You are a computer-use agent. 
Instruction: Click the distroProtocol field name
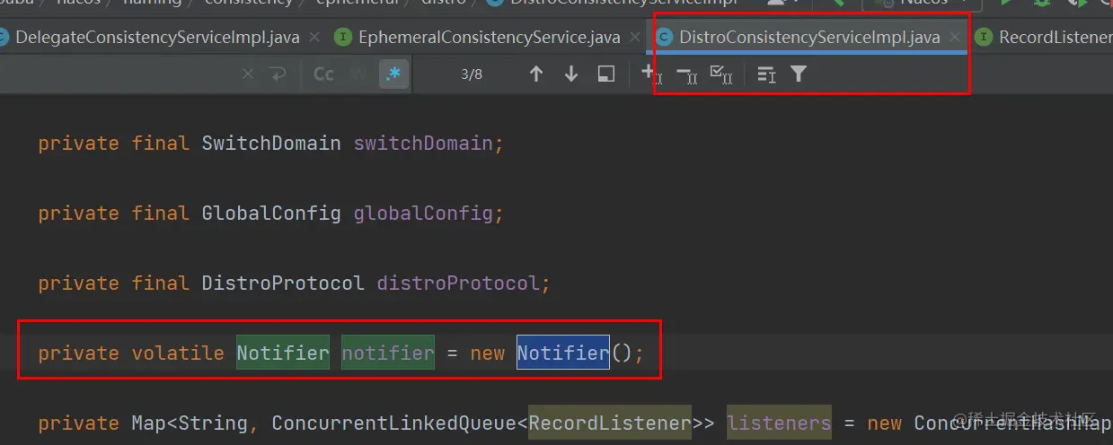pyautogui.click(x=458, y=284)
